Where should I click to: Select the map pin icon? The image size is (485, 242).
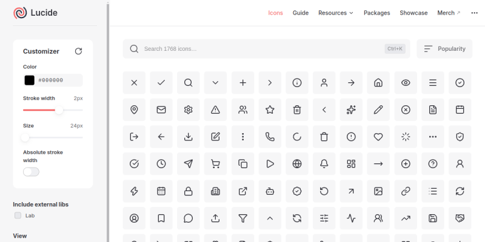[x=134, y=110]
